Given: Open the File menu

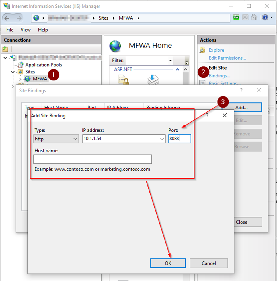Looking at the screenshot, I should pos(10,30).
